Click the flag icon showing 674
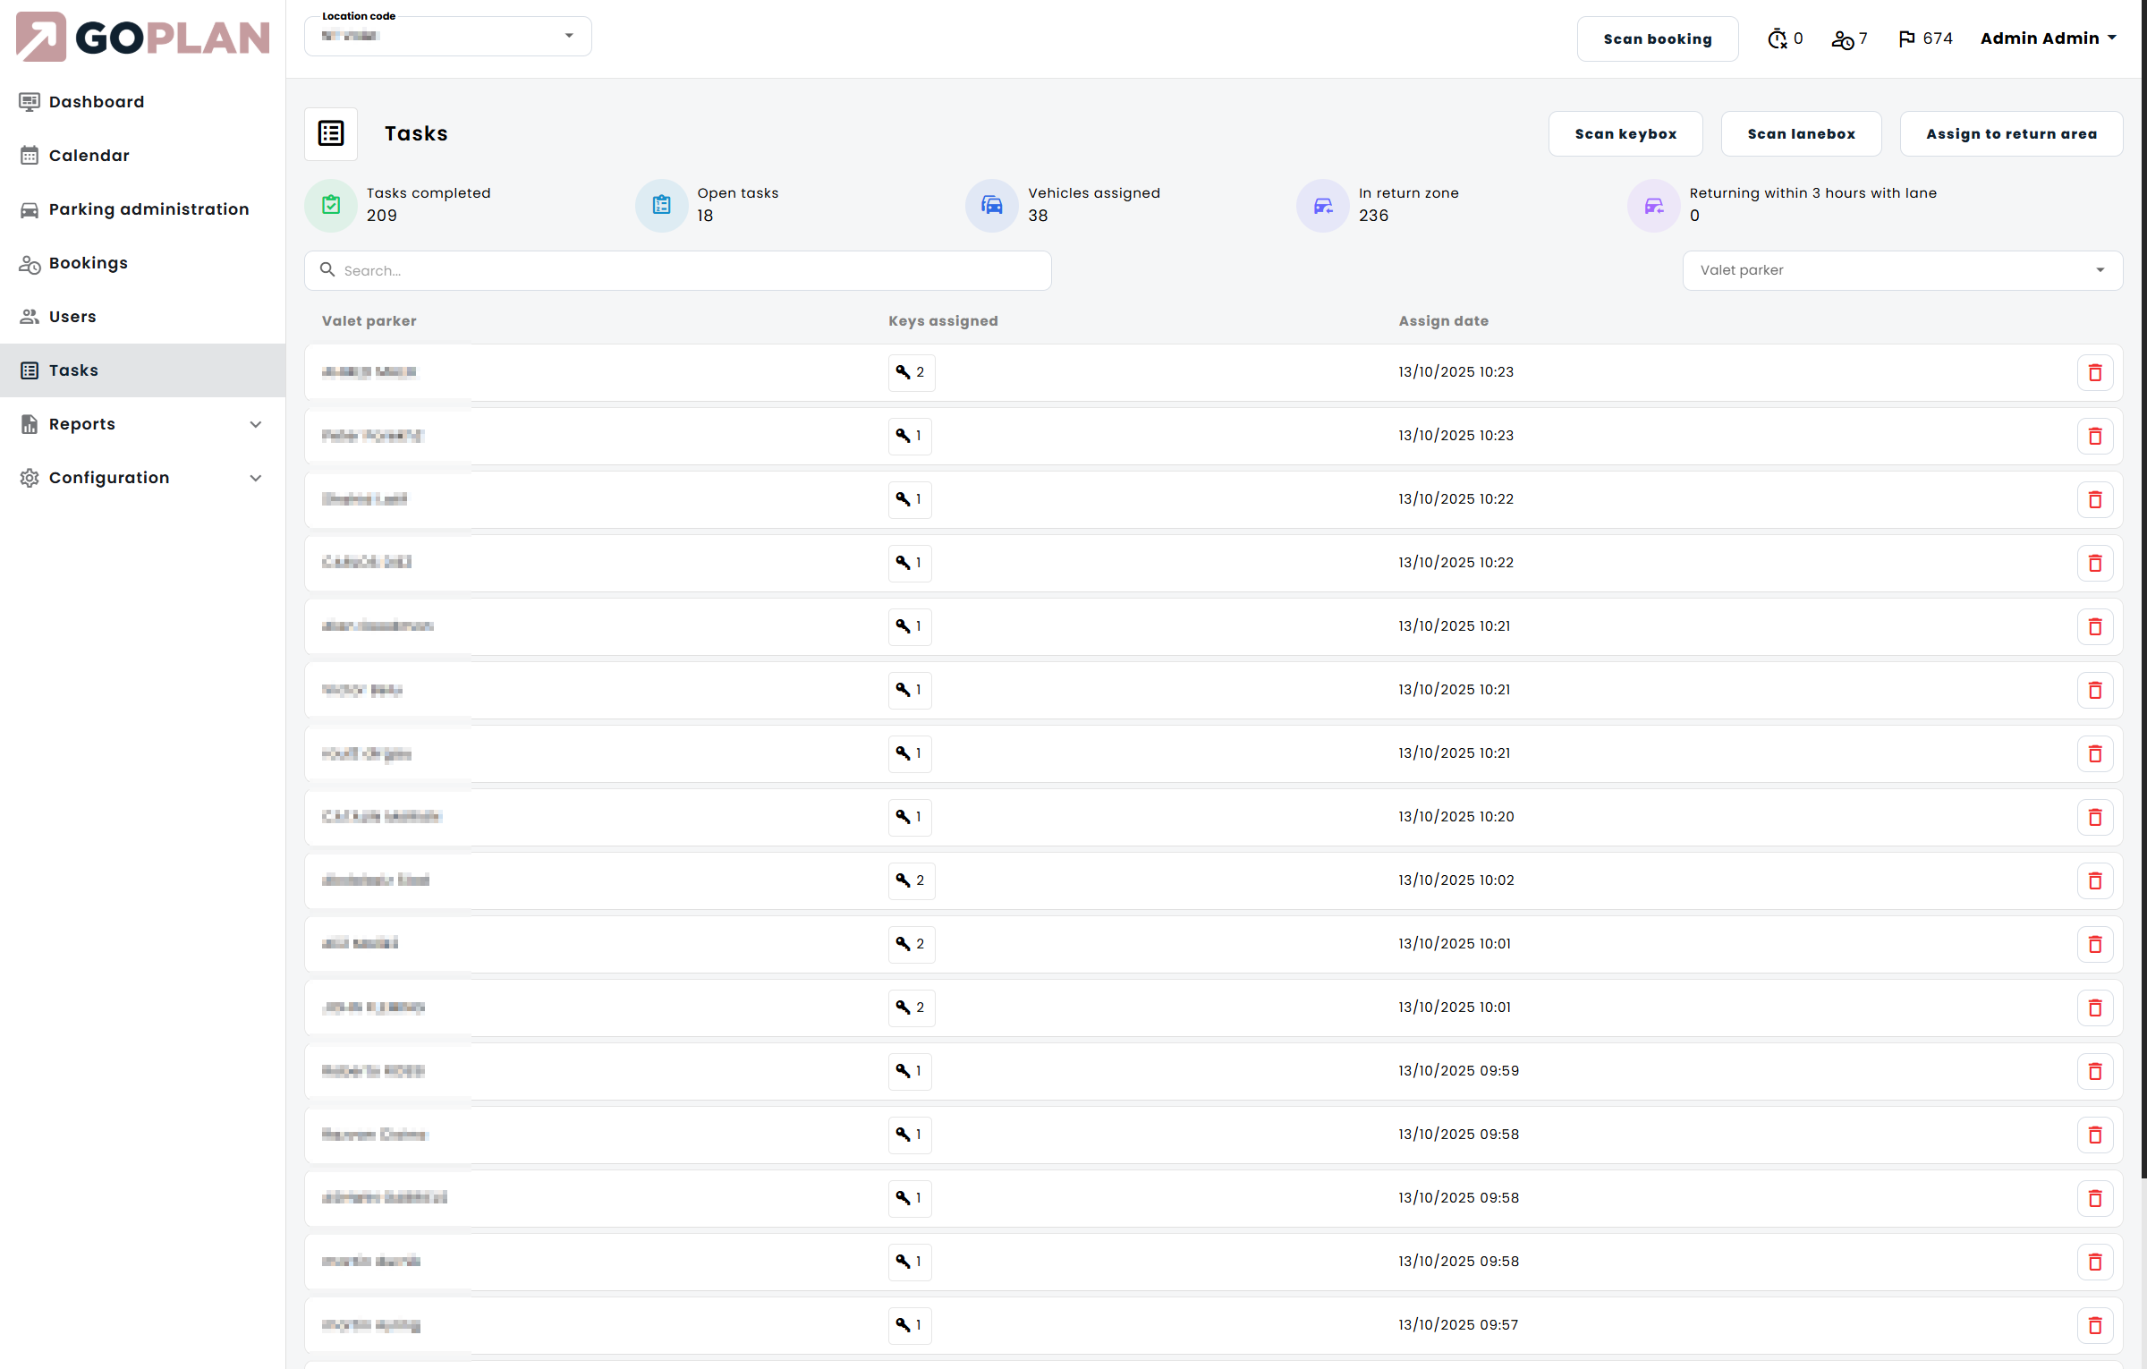The width and height of the screenshot is (2147, 1369). 1906,38
